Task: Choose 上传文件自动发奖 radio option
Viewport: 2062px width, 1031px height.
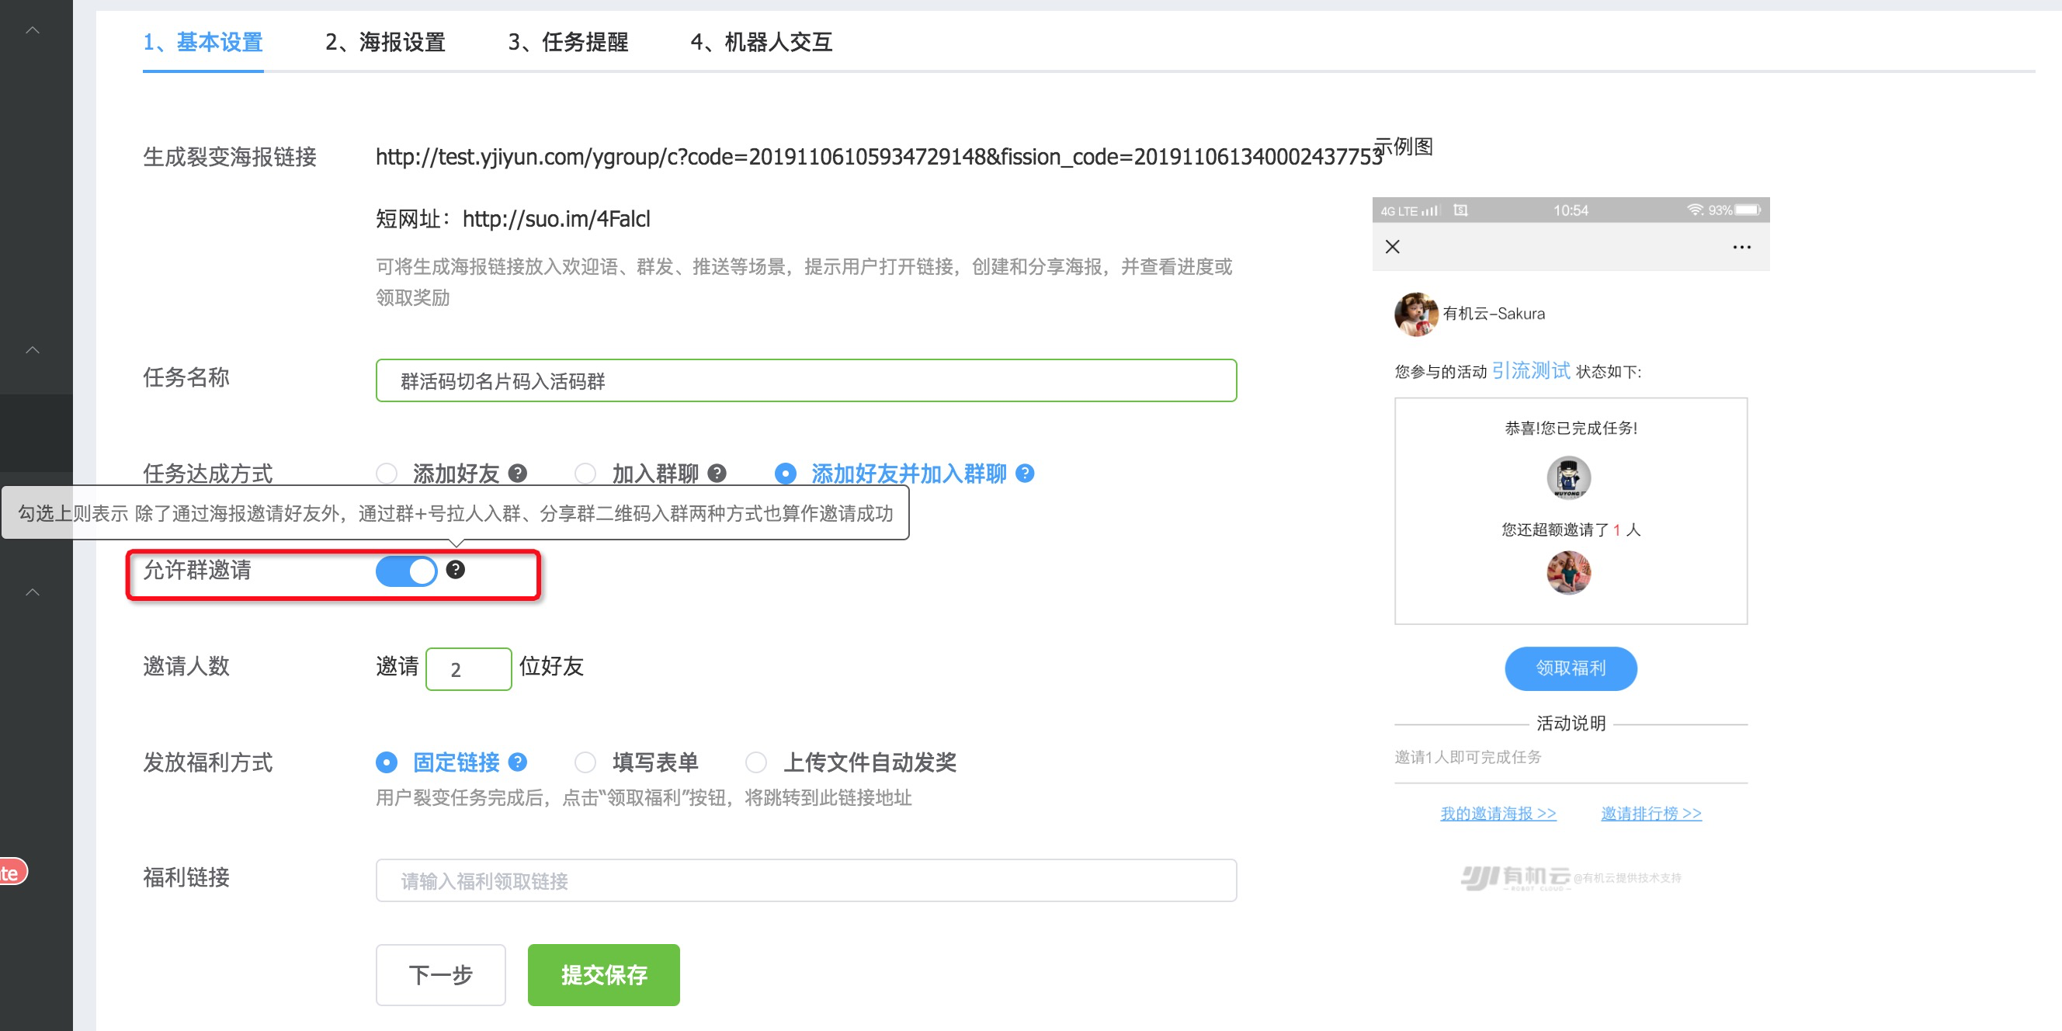Action: tap(756, 762)
